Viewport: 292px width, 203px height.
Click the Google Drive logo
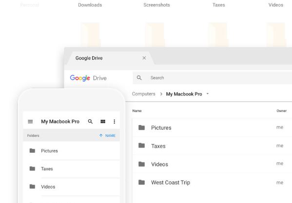[88, 78]
